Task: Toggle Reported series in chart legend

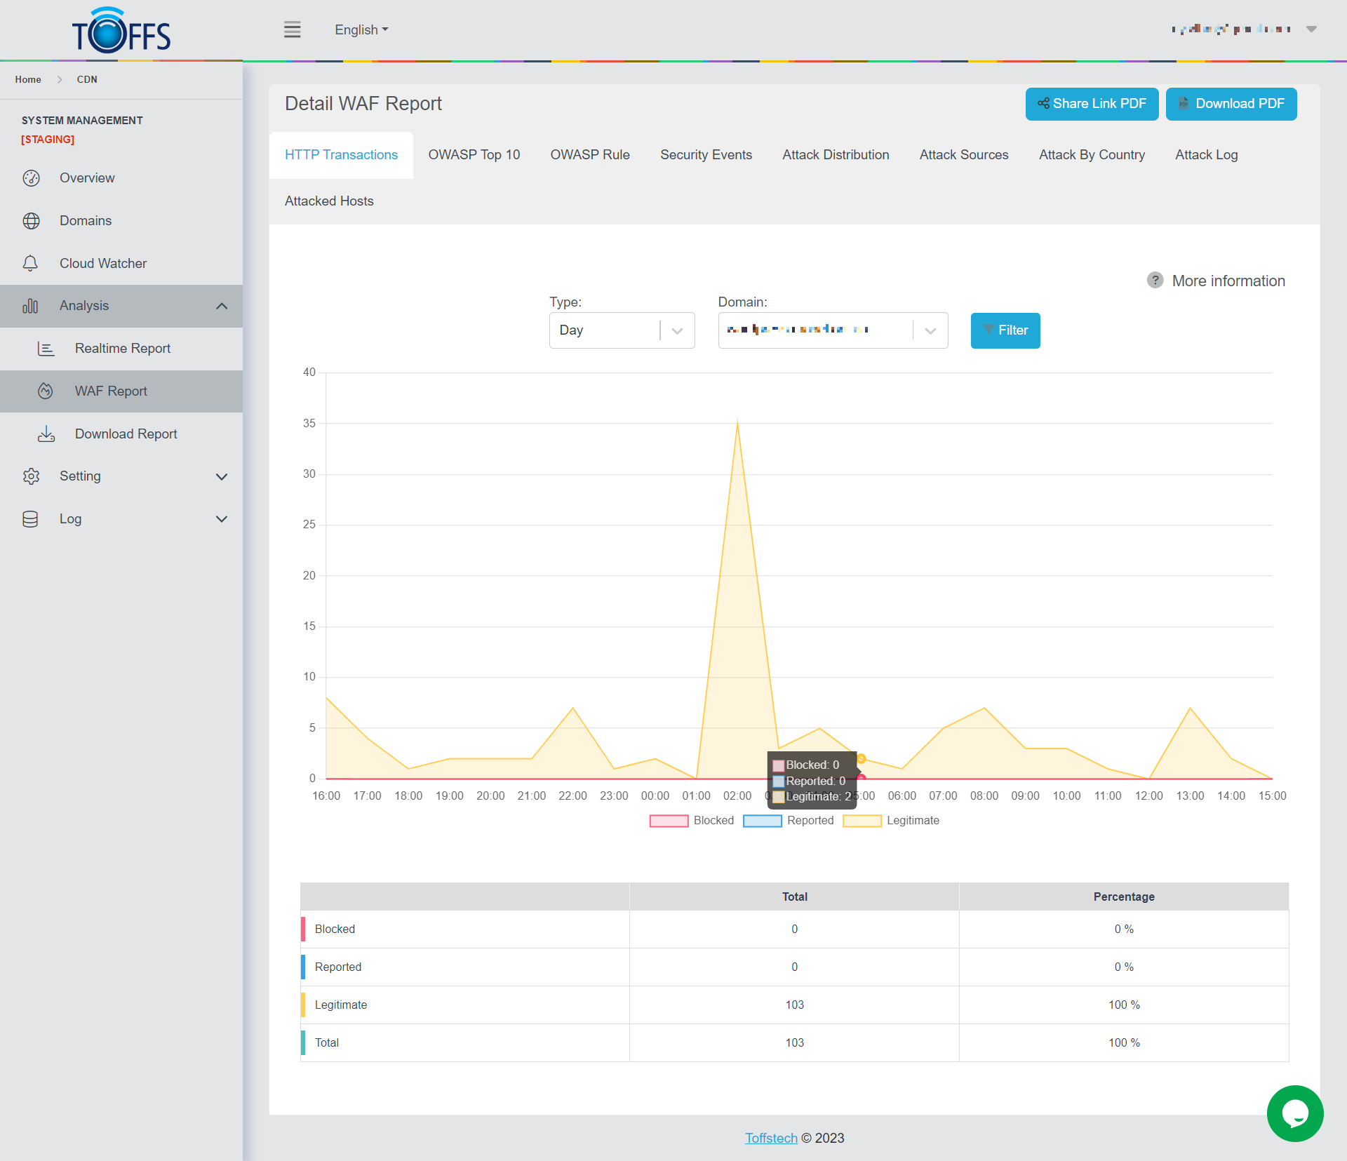Action: tap(763, 821)
